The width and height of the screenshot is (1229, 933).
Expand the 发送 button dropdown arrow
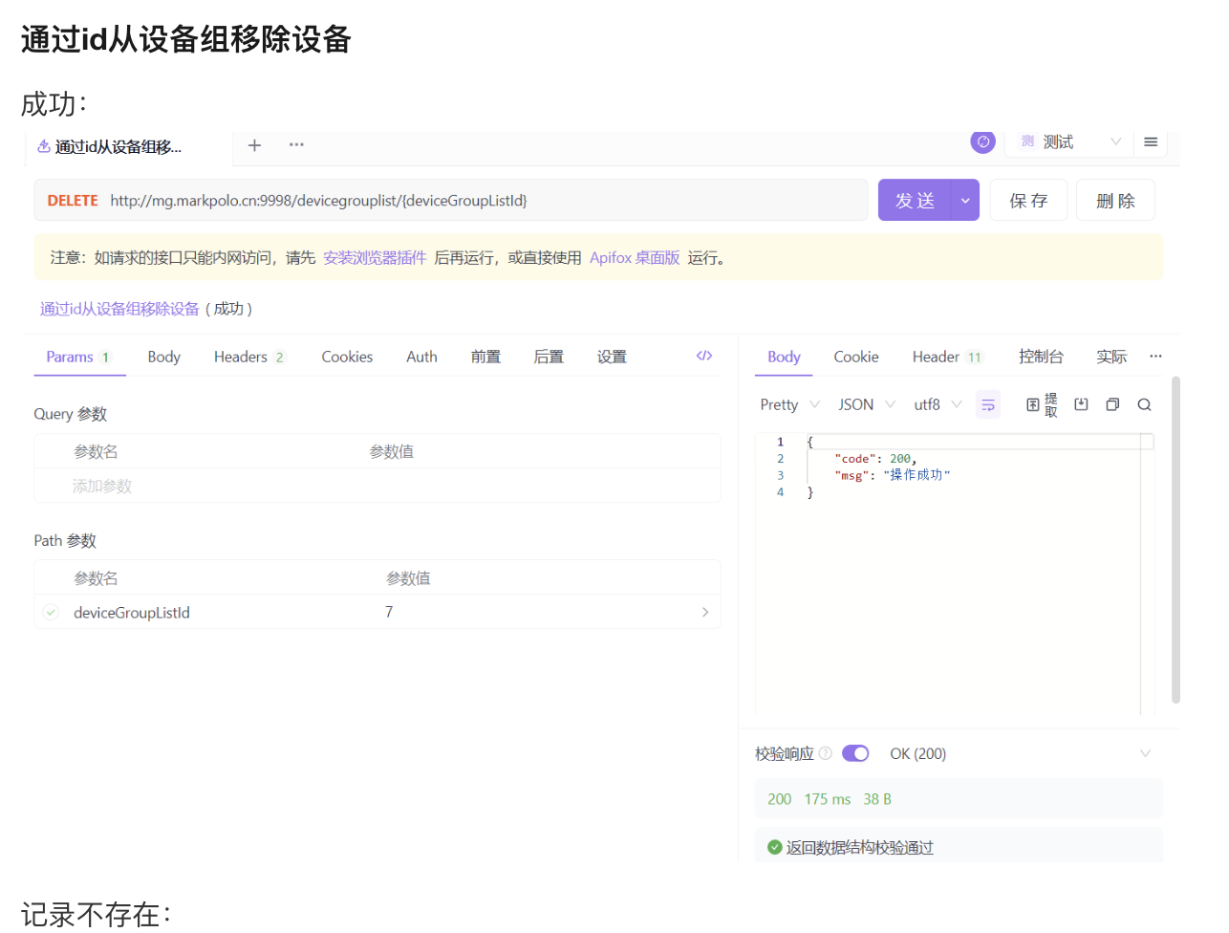[965, 201]
